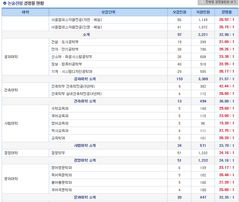Image resolution: width=239 pixels, height=202 pixels.
Task: Select 불어불문학과 in the table
Action: click(61, 182)
